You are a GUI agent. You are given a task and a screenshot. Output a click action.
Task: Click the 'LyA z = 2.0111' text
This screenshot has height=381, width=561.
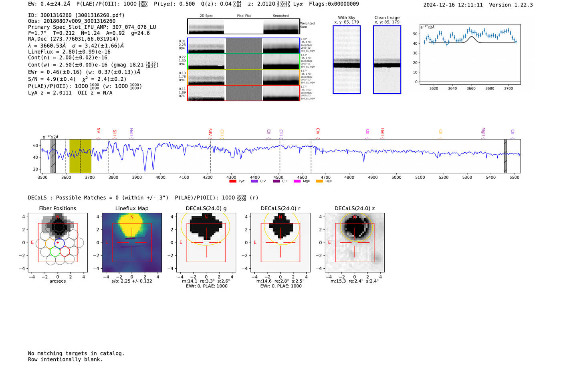click(50, 93)
